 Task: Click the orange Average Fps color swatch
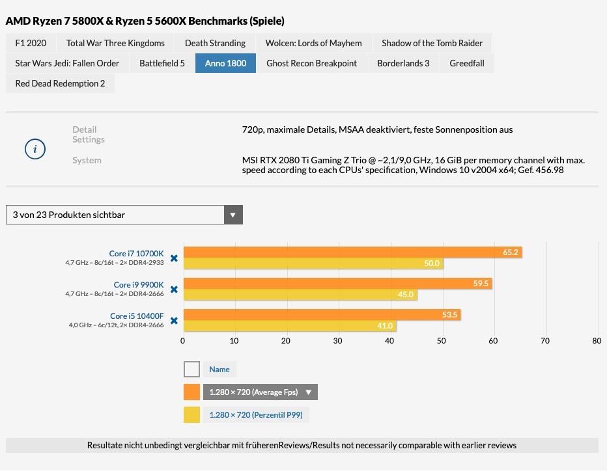(x=191, y=392)
